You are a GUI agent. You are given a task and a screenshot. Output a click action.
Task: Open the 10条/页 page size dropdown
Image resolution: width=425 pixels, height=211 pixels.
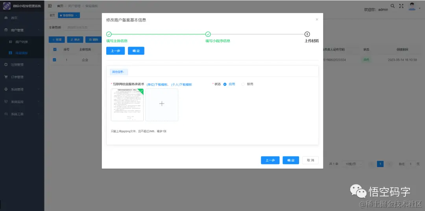point(353,164)
